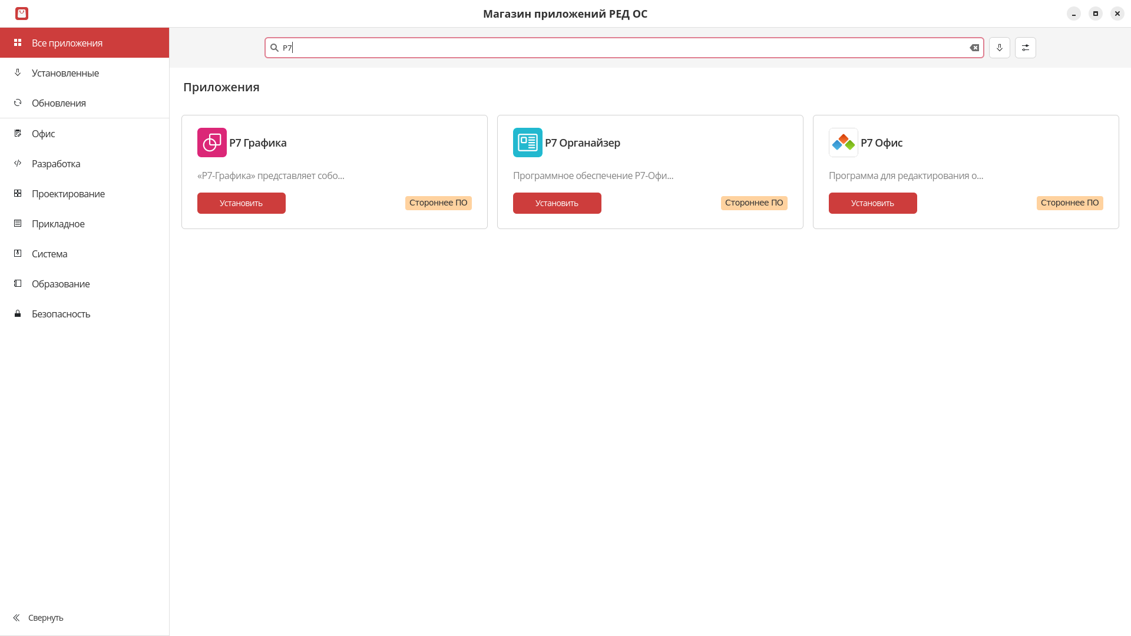The width and height of the screenshot is (1131, 636).
Task: Open the downloads icon beside search
Action: tap(1000, 48)
